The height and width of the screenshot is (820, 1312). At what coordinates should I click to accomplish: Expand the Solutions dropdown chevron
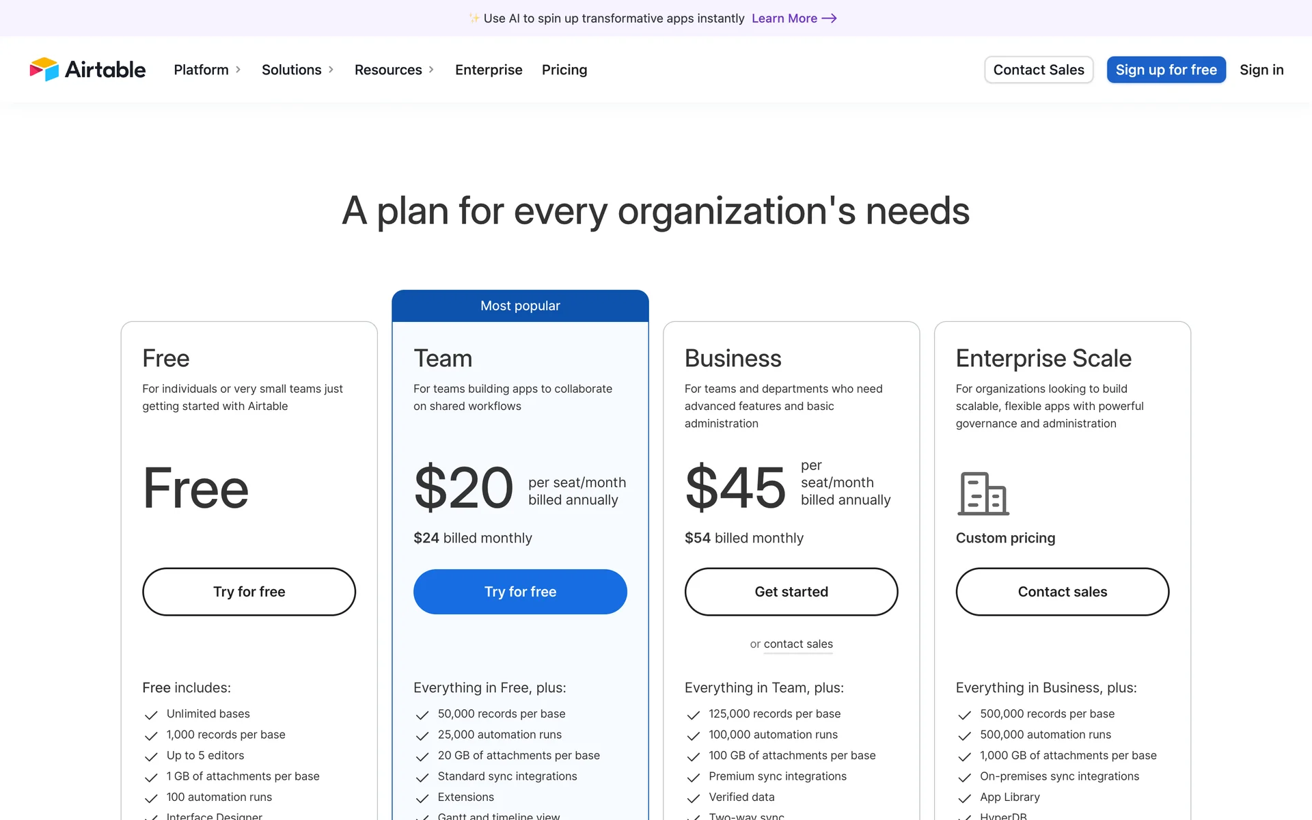point(331,70)
